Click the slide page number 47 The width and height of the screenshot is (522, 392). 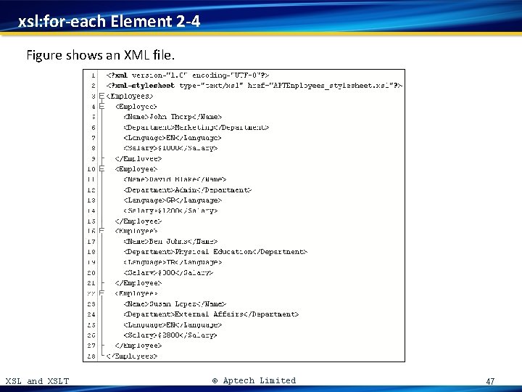pyautogui.click(x=490, y=381)
